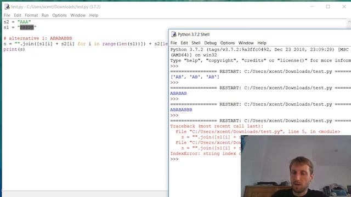Open the Run menu in editor window
The height and width of the screenshot is (197, 351).
[x=45, y=15]
